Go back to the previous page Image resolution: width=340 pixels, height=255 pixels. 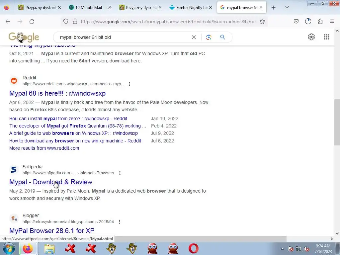pos(8,22)
